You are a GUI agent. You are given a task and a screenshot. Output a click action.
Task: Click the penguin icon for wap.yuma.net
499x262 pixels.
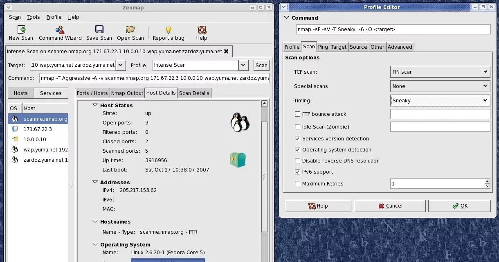tap(15, 149)
